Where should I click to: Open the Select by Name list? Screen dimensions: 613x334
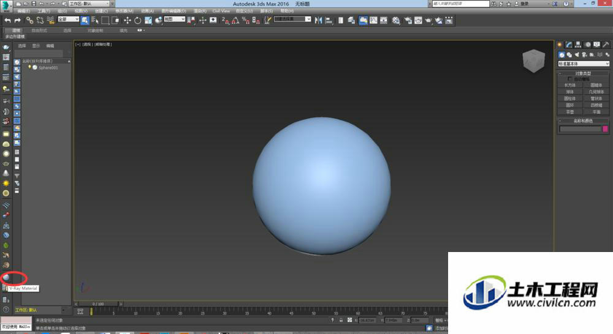[95, 20]
